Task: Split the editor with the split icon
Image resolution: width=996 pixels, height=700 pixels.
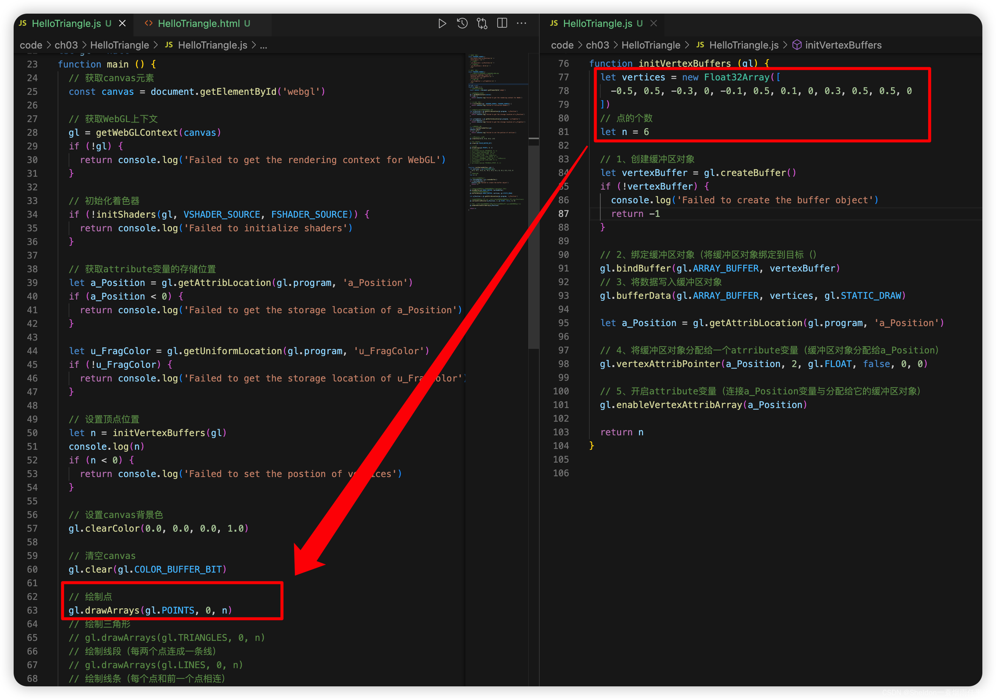Action: pyautogui.click(x=502, y=24)
